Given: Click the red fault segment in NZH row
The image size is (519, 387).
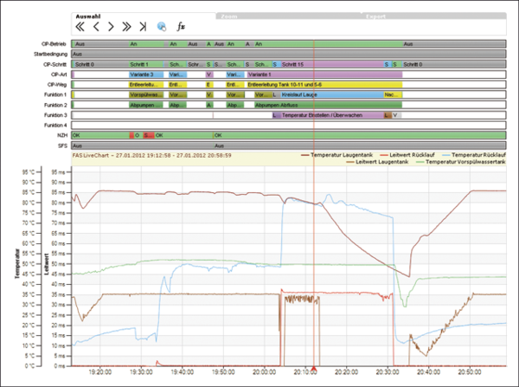Looking at the screenshot, I should point(149,135).
